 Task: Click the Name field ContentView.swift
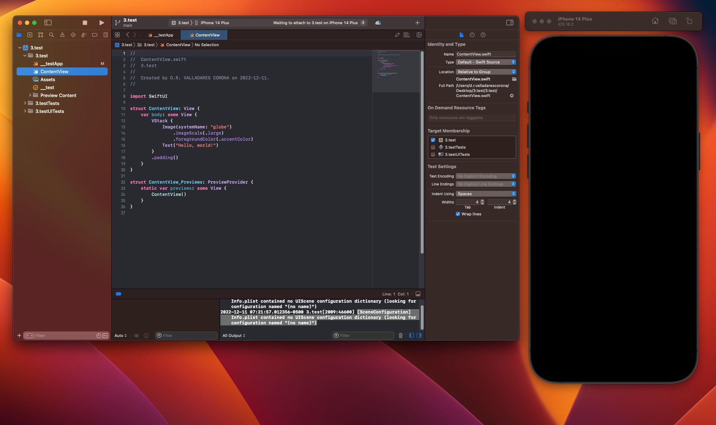(x=485, y=54)
